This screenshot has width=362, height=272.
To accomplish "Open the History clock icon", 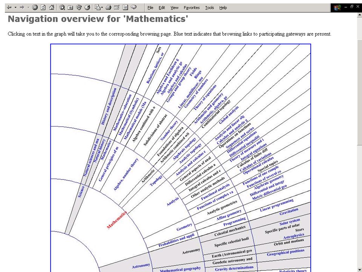I will [x=87, y=8].
